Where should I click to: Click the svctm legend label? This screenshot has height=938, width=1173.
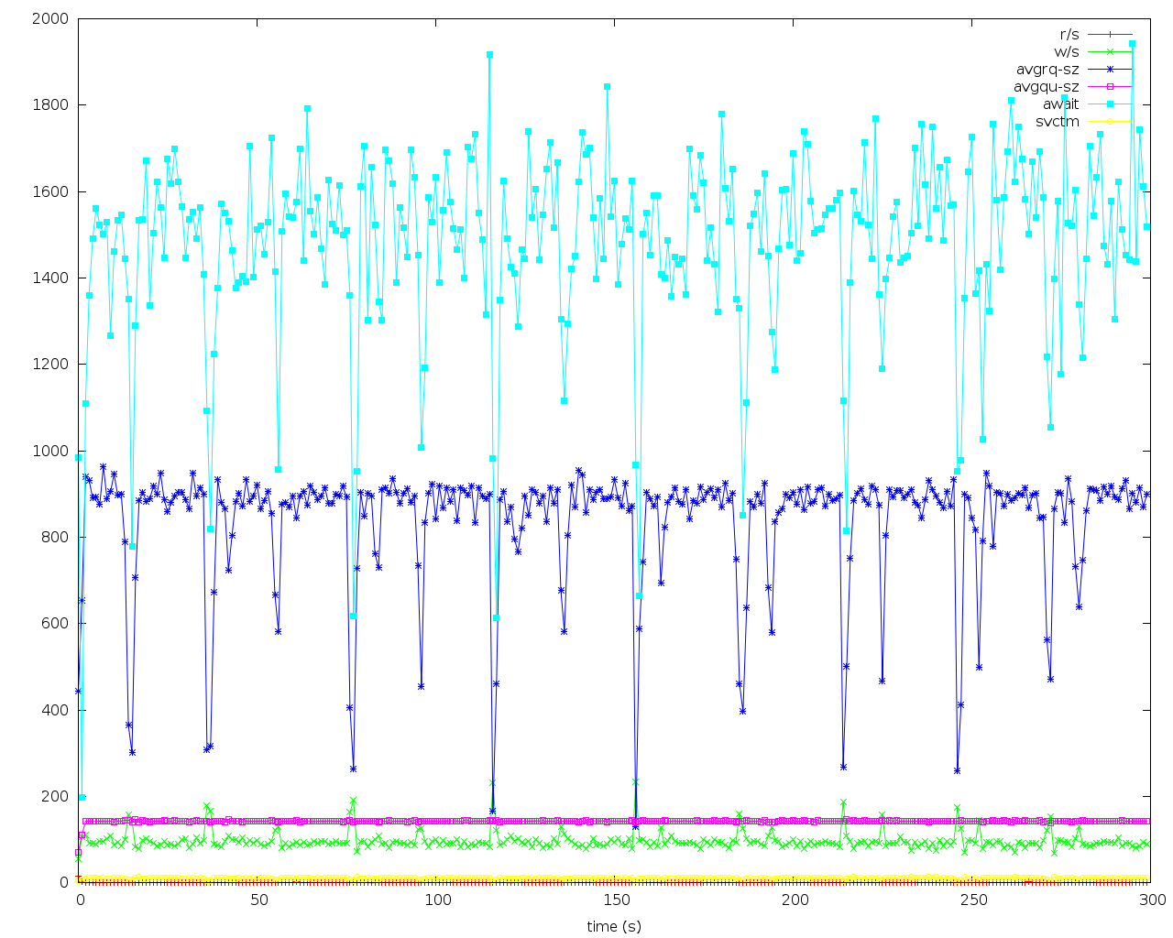tap(1058, 121)
